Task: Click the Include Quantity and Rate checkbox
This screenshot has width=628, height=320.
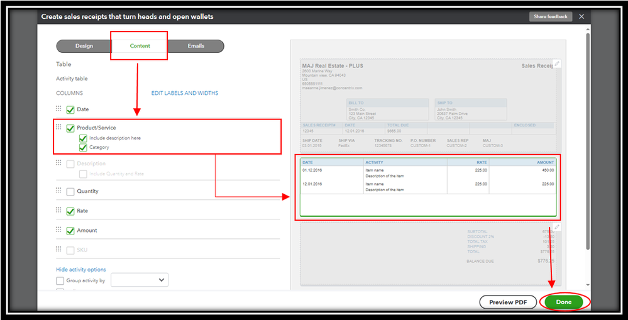Action: pos(83,174)
